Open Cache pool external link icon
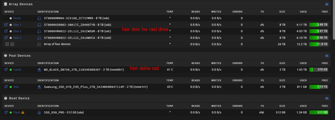 (x=6, y=70)
